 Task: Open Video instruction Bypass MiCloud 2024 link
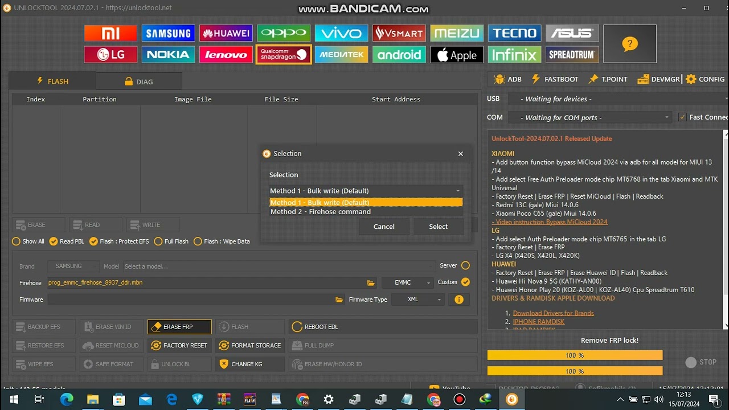click(x=550, y=222)
